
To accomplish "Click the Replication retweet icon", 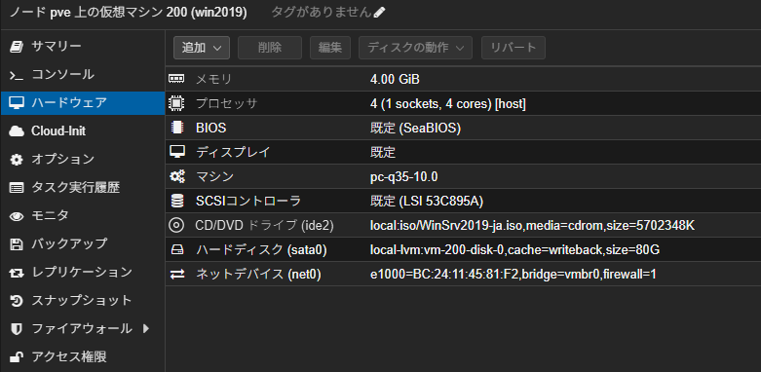I will pyautogui.click(x=17, y=273).
